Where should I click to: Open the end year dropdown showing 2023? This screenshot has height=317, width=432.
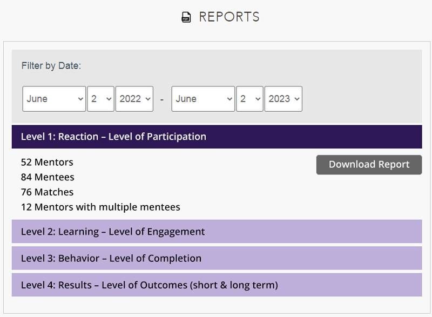pos(283,99)
